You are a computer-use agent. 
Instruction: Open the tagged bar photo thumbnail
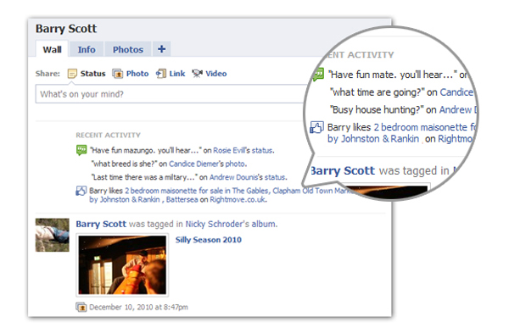(122, 265)
